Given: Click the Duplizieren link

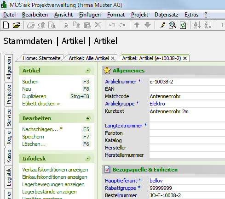Looking at the screenshot, I should tap(34, 96).
